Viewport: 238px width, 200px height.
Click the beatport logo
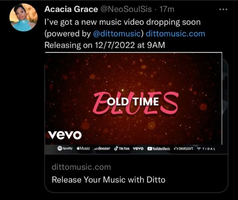click(184, 149)
